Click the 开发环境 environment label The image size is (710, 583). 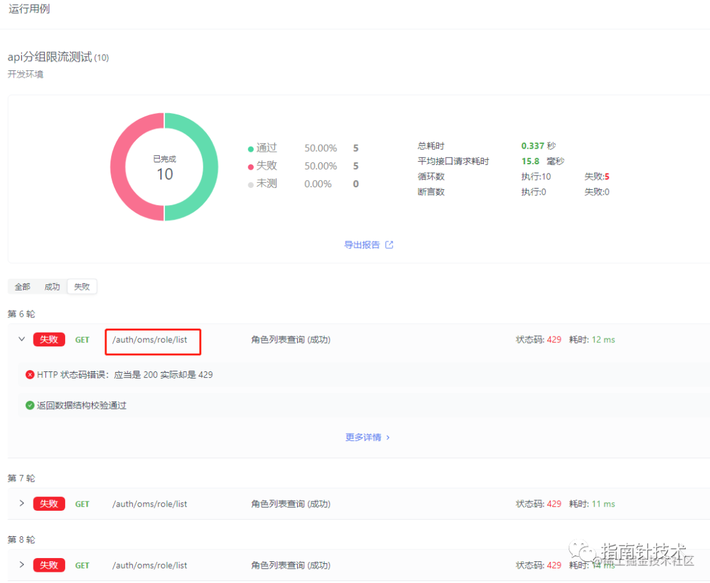[x=26, y=74]
